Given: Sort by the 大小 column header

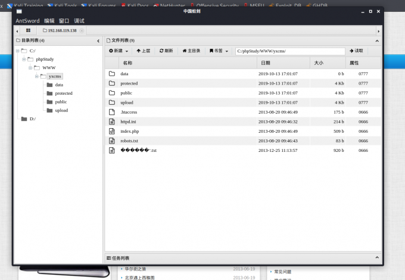Looking at the screenshot, I should pos(328,63).
